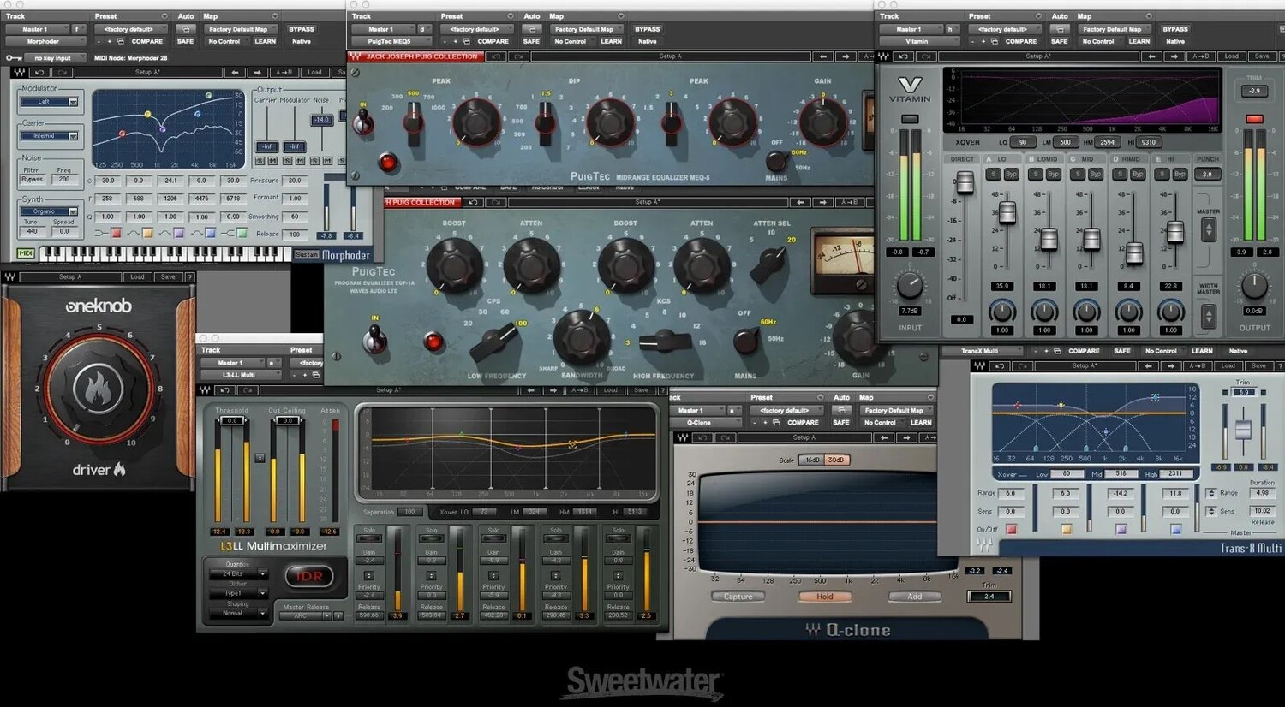This screenshot has height=707, width=1285.
Task: Expand the Synth Organic dropdown
Action: pos(49,211)
